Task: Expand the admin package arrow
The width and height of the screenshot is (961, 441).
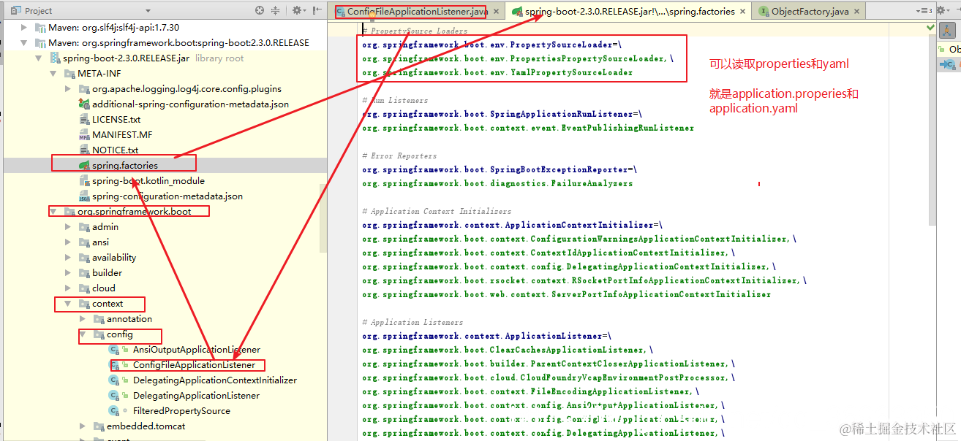Action: tap(68, 226)
